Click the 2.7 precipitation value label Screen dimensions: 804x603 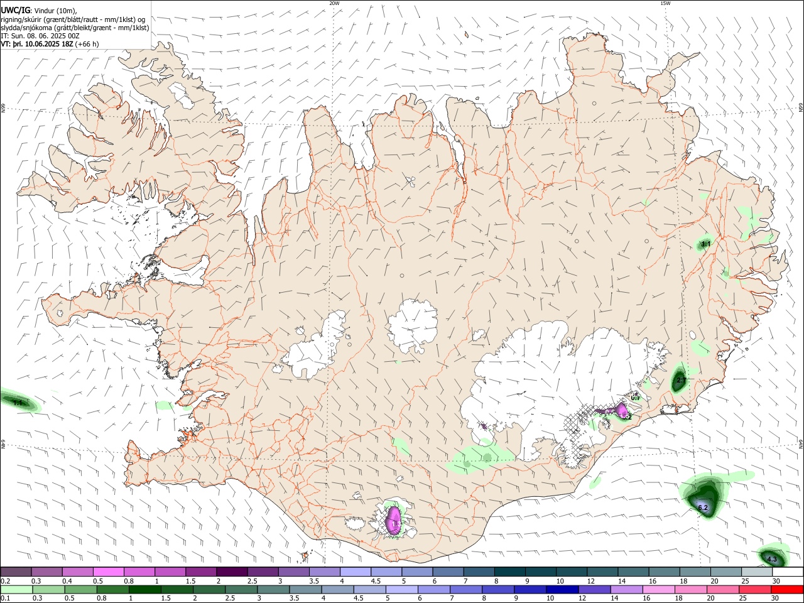point(681,381)
